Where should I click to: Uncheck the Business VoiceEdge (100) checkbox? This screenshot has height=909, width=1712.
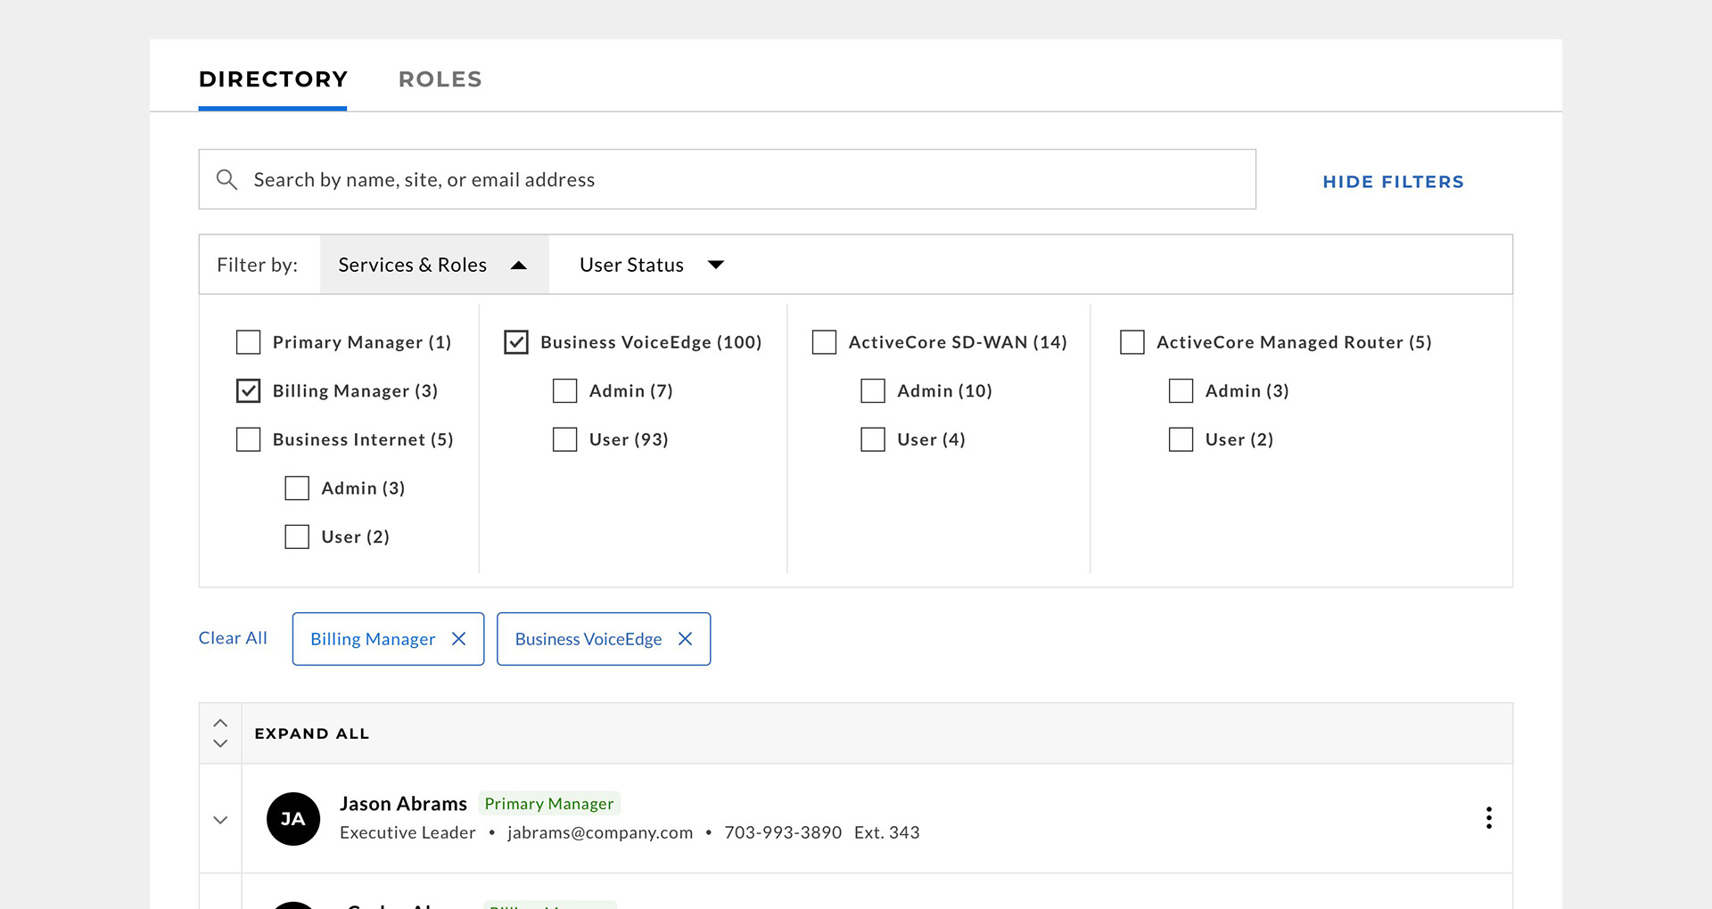[516, 342]
